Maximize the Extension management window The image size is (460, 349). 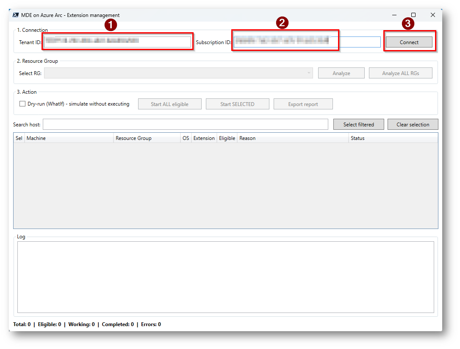pyautogui.click(x=413, y=15)
